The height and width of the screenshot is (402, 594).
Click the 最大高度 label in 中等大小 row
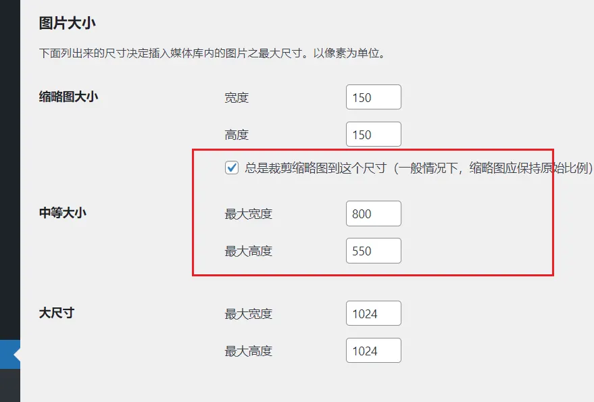(249, 251)
